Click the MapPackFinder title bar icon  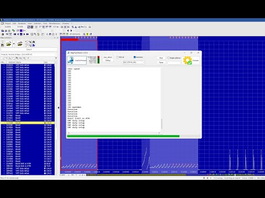(x=68, y=53)
